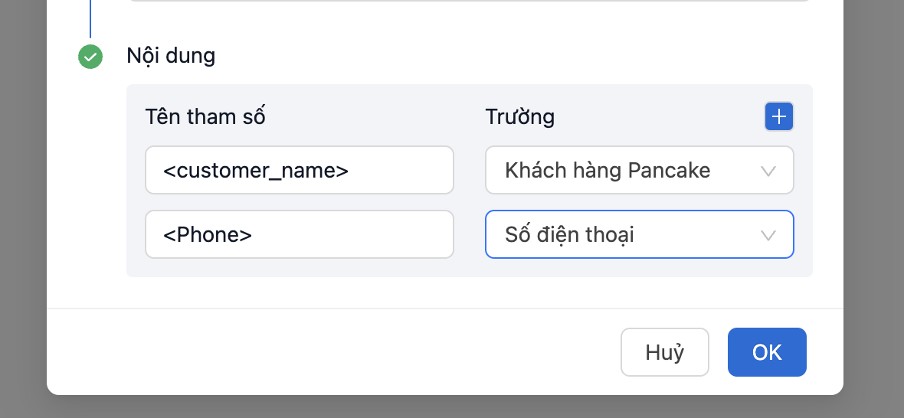Confirm with the OK button
The height and width of the screenshot is (418, 904).
click(x=766, y=352)
